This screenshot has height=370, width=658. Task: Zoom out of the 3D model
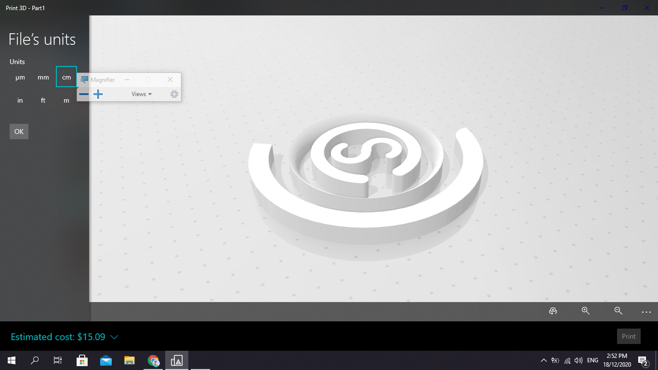(x=619, y=311)
